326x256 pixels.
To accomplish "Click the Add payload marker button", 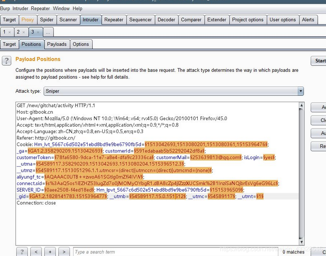I will tap(318, 107).
